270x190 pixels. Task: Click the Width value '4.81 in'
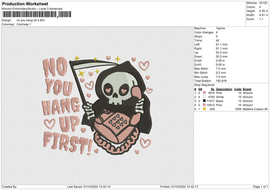263,15
